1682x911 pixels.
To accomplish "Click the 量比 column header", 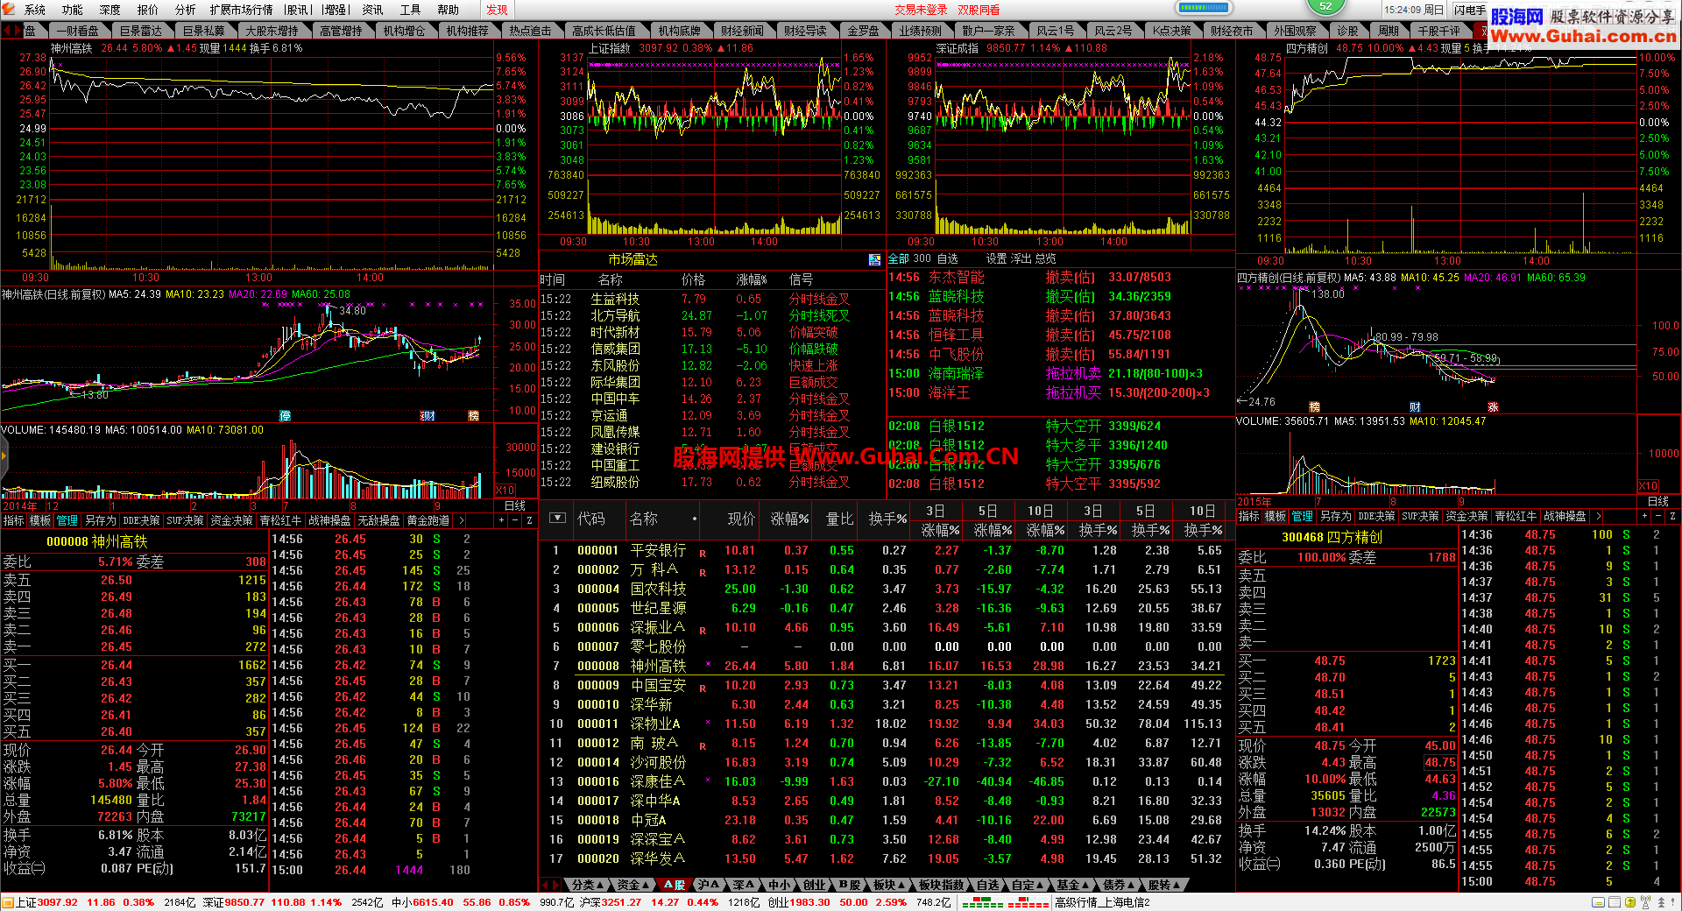I will tap(839, 519).
